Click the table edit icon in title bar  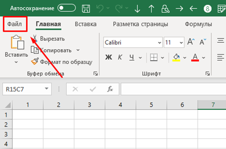(x=222, y=9)
